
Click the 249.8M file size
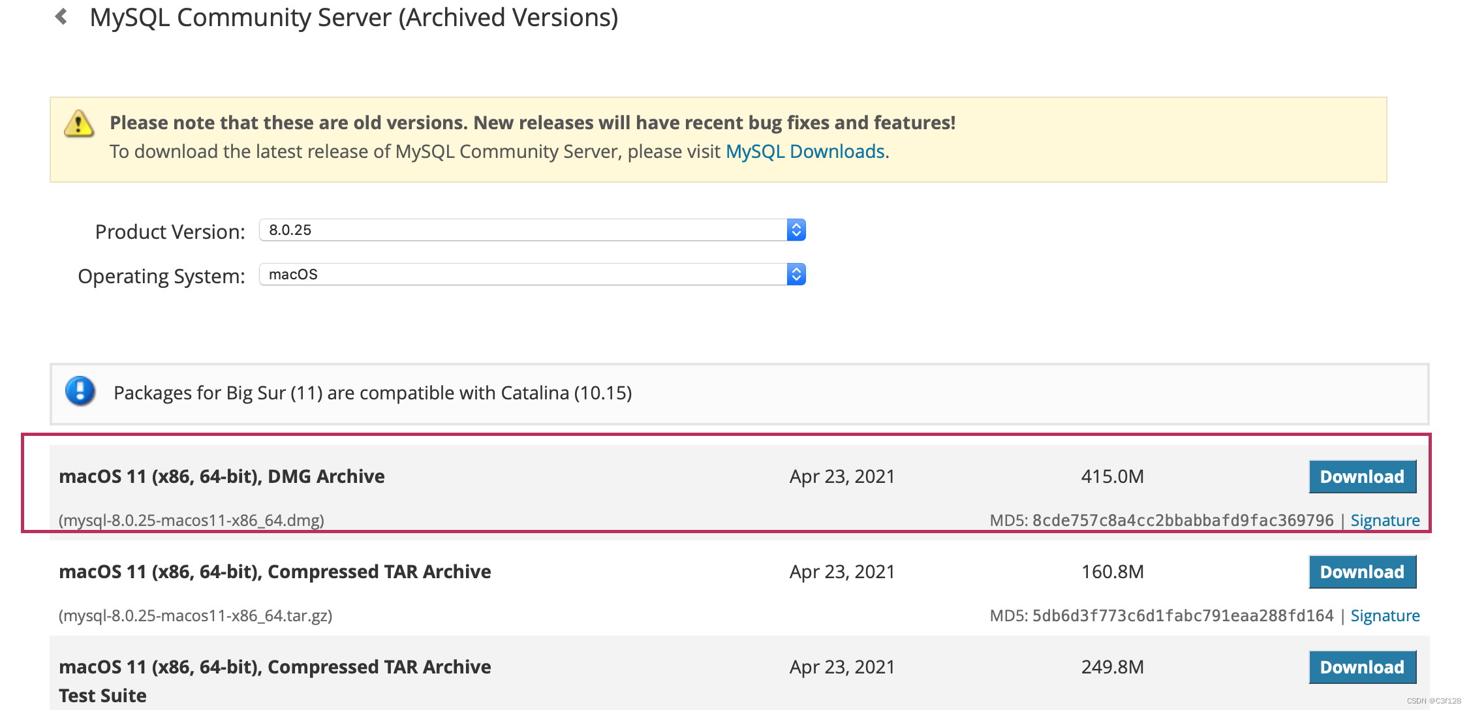[1112, 667]
